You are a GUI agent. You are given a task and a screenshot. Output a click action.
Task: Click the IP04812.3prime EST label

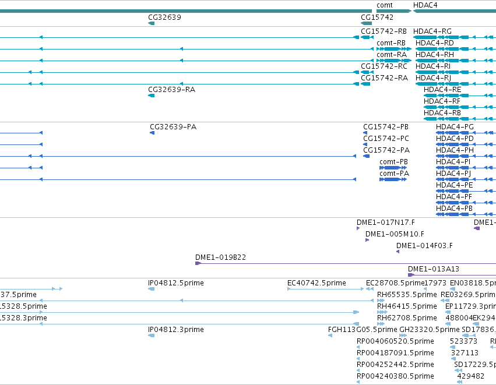(176, 330)
